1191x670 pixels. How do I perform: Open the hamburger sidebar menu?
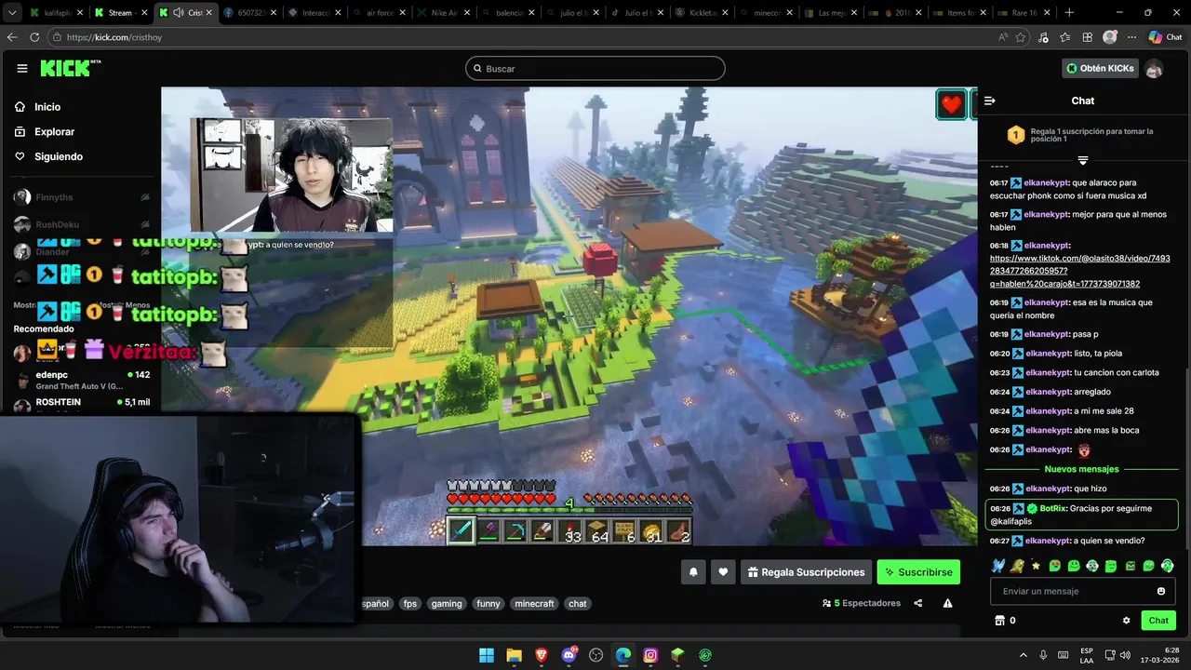pos(22,68)
